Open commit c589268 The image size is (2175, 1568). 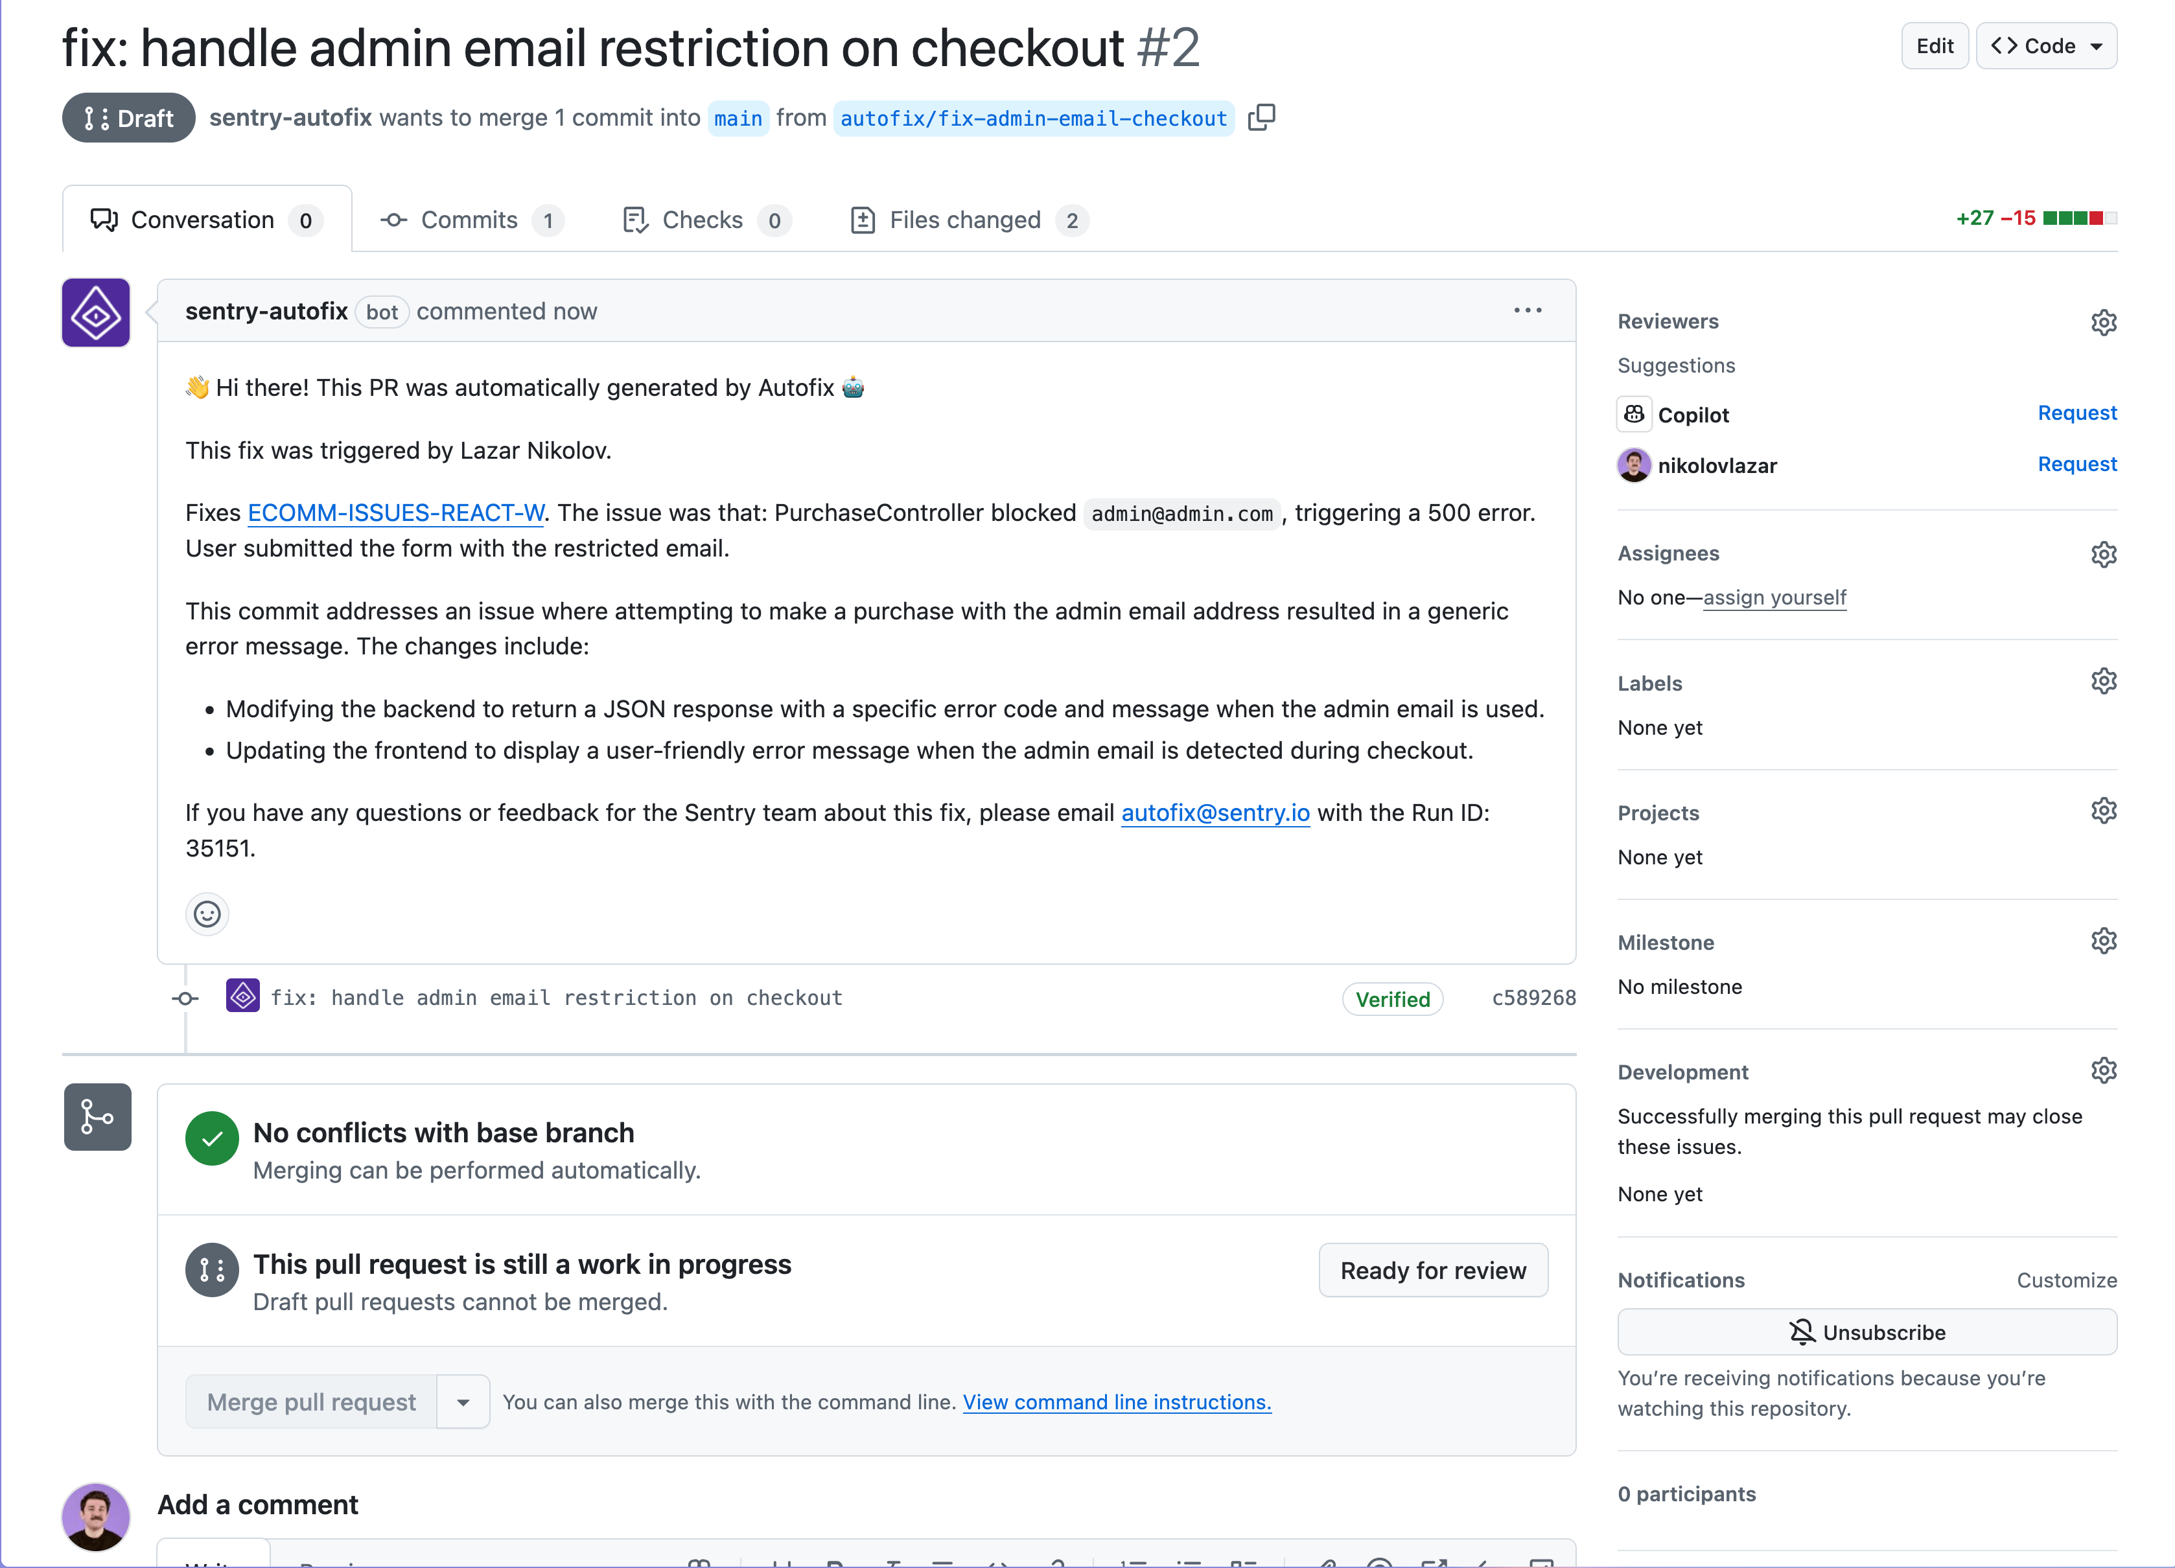click(1533, 998)
